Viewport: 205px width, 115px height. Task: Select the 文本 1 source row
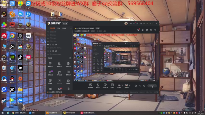click(59, 44)
